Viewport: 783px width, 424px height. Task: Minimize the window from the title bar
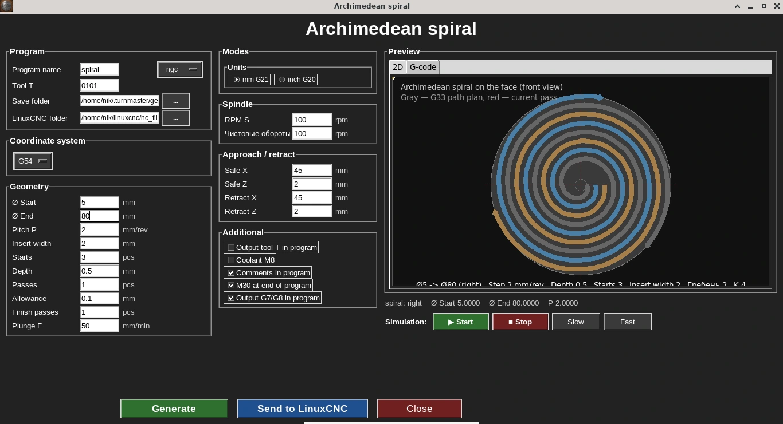coord(751,6)
